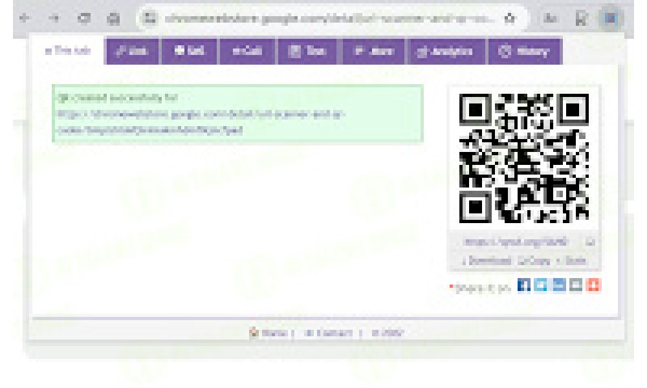The width and height of the screenshot is (647, 388).
Task: Open the Analytics tab
Action: coord(445,51)
